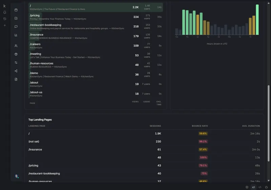Open the history clock icon
Viewport: 271px width, 190px height.
pos(5,19)
